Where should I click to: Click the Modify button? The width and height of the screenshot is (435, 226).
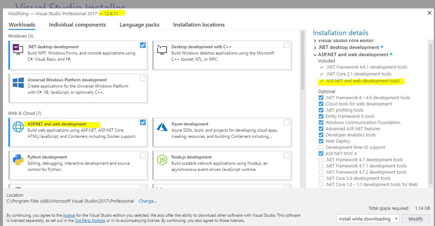pyautogui.click(x=416, y=219)
